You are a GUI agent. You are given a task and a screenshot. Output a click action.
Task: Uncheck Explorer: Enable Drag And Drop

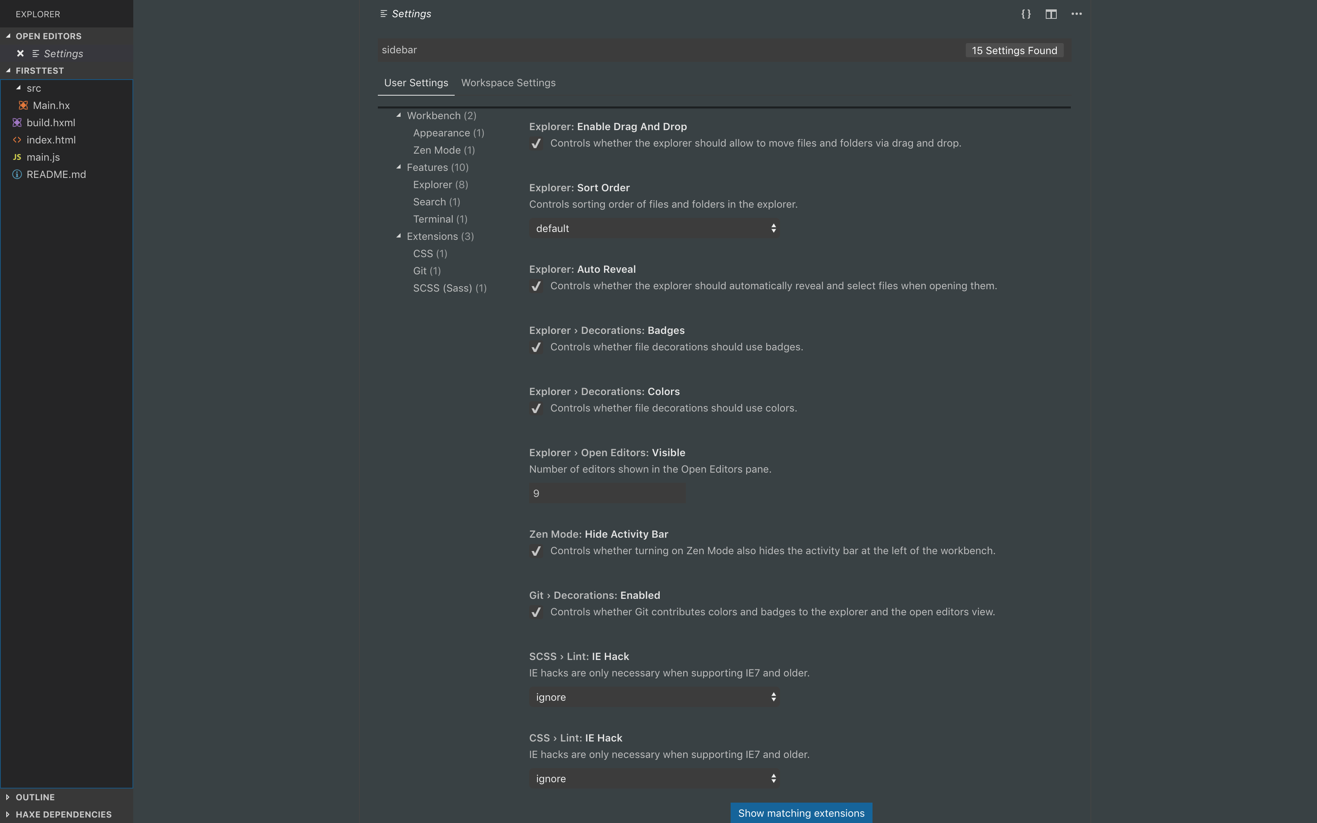537,143
